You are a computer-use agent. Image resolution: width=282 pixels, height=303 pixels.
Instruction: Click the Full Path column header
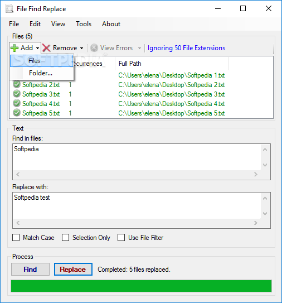tap(172, 64)
